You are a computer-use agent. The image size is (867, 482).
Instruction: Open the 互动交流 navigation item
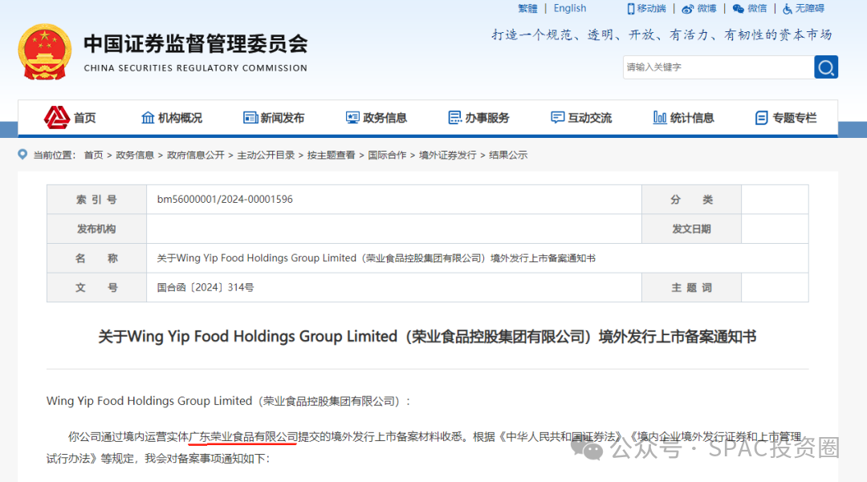tap(590, 118)
